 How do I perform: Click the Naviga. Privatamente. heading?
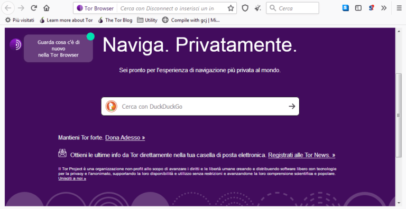tap(200, 45)
